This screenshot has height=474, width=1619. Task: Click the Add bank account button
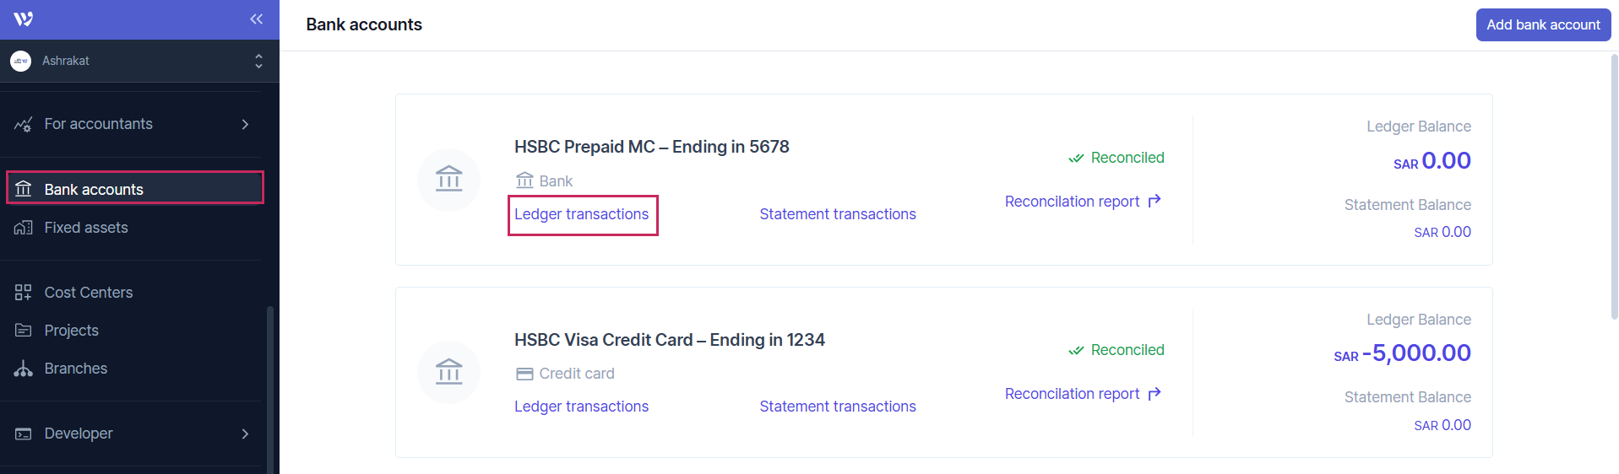[1543, 25]
